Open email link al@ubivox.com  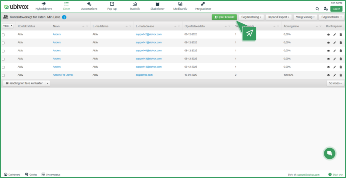coord(144,75)
